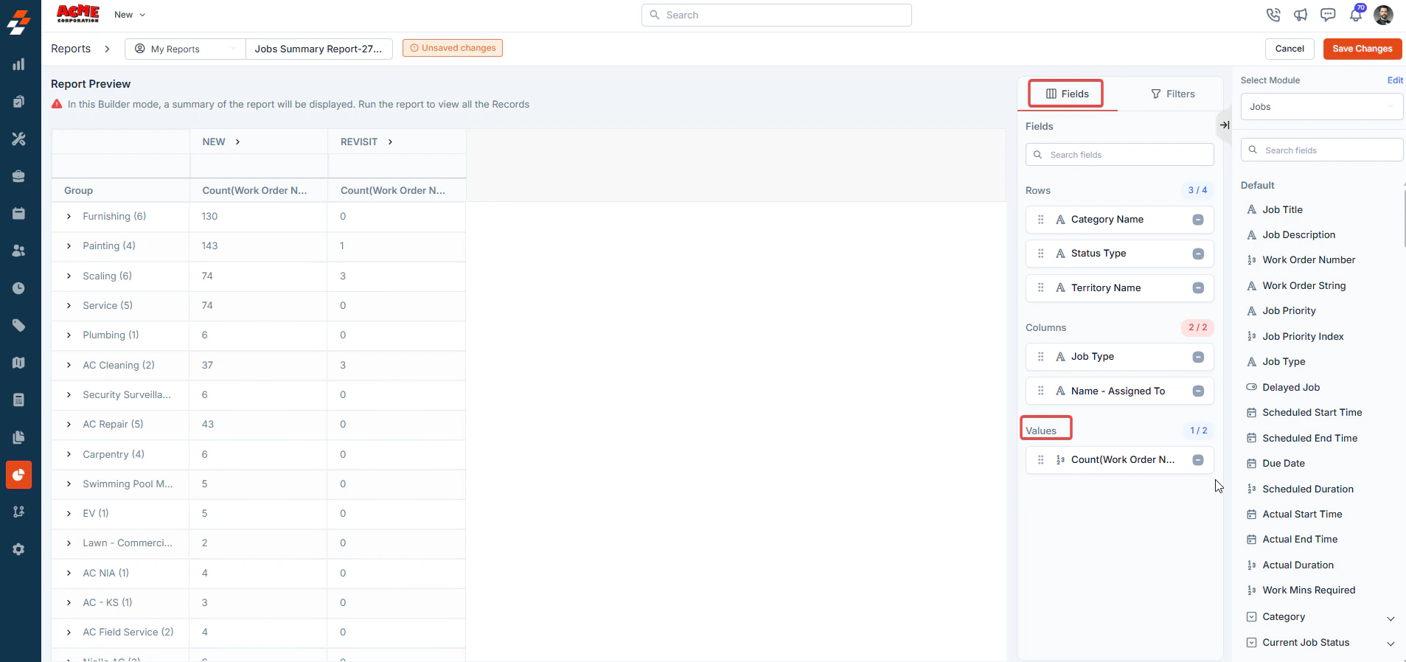
Task: Open the New dropdown in top bar
Action: click(x=130, y=15)
